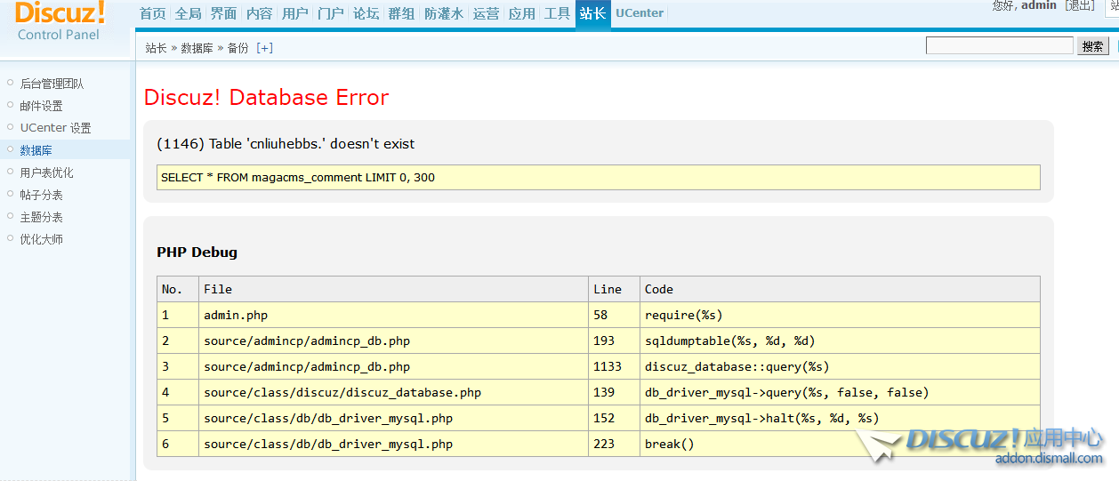
Task: Open the 界面 menu tab
Action: tap(224, 13)
